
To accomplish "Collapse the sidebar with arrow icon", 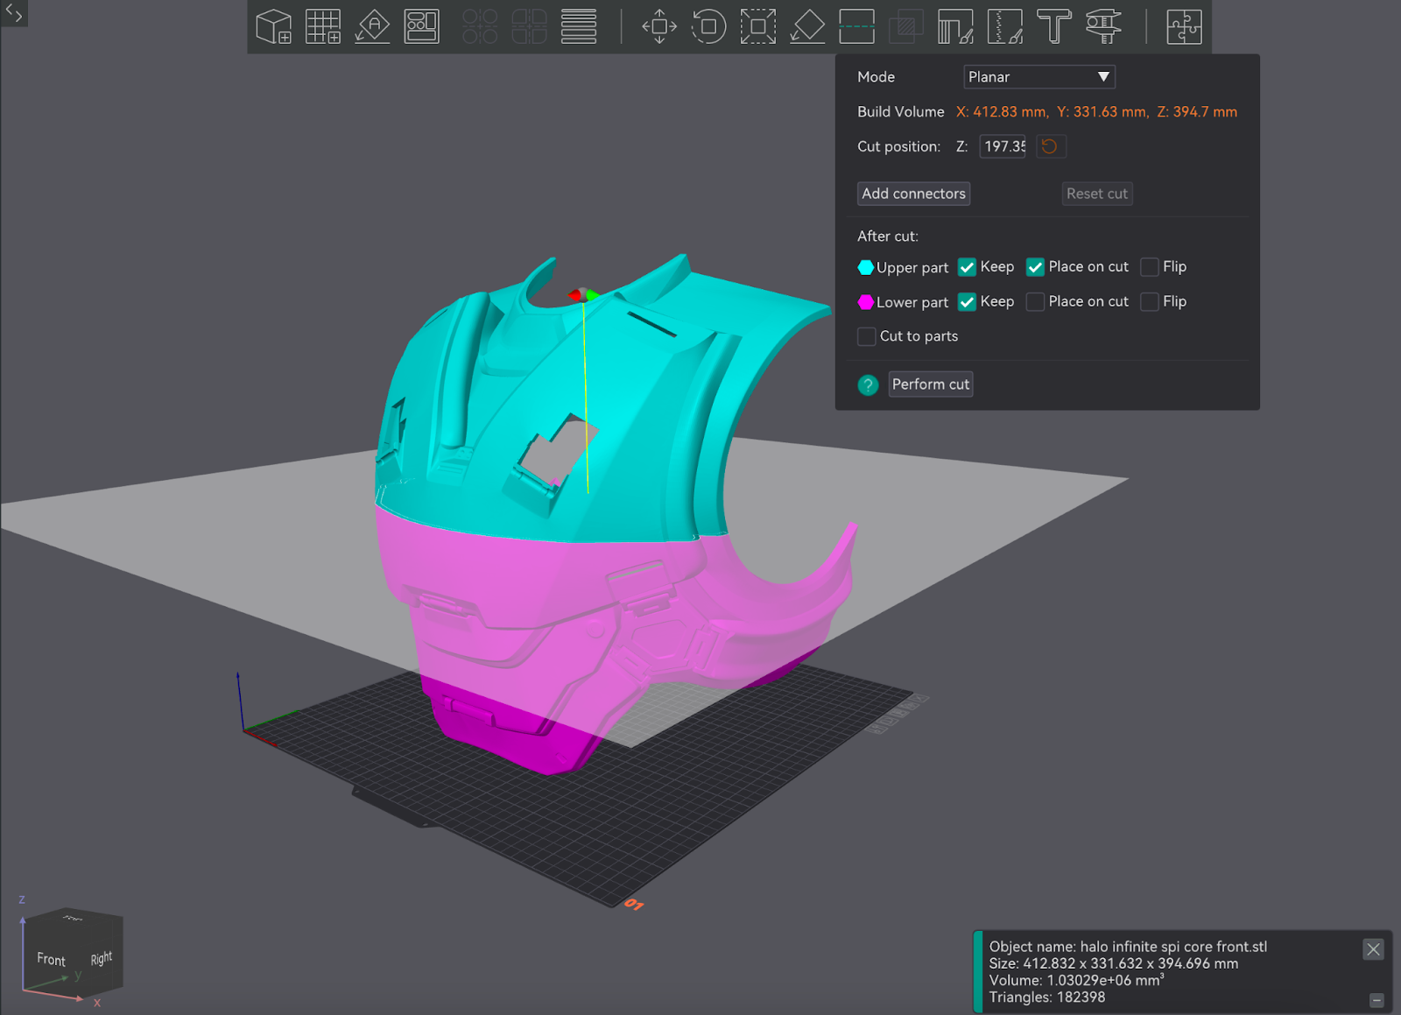I will (14, 13).
